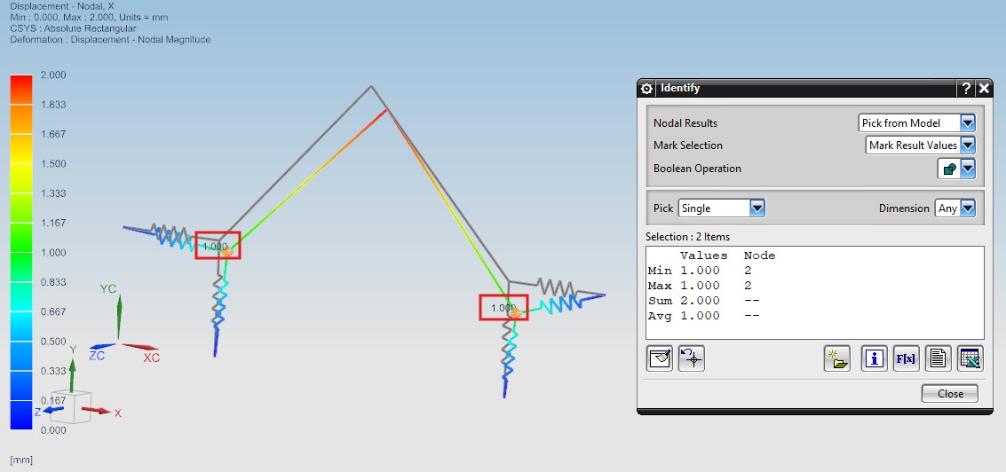
Task: Click the Nodal Results label
Action: pos(685,123)
